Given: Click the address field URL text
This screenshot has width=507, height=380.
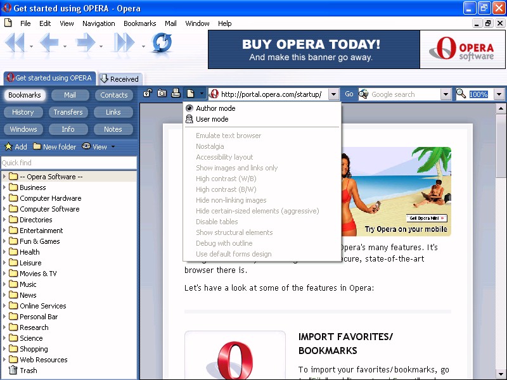Looking at the screenshot, I should click(271, 94).
